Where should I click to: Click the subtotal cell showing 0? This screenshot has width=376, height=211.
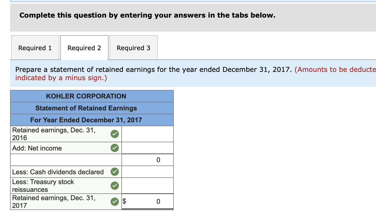tap(147, 160)
